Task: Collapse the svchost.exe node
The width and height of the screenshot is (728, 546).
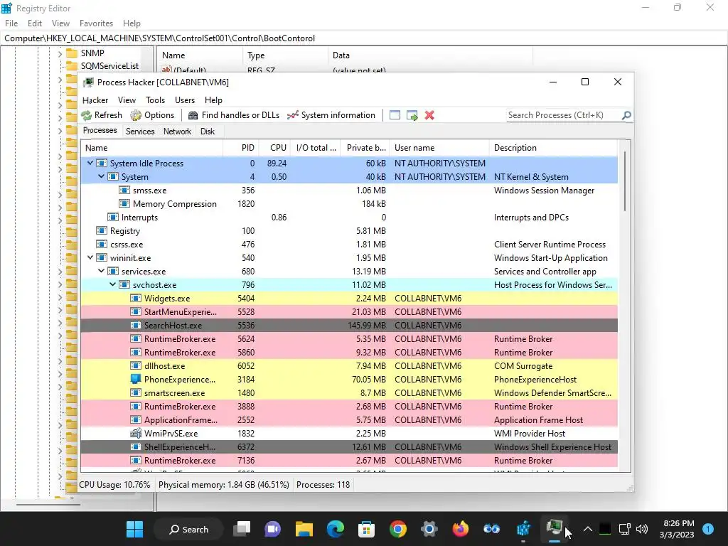Action: tap(112, 284)
